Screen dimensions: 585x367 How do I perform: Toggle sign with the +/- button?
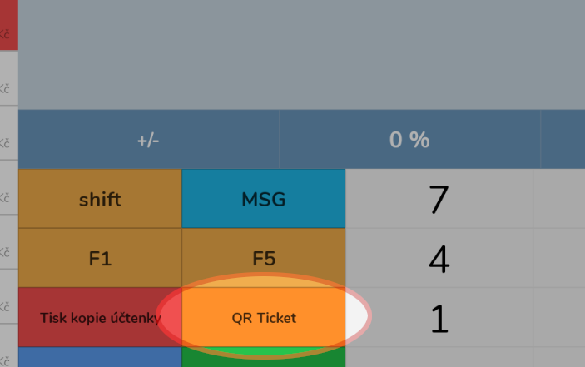pyautogui.click(x=148, y=140)
